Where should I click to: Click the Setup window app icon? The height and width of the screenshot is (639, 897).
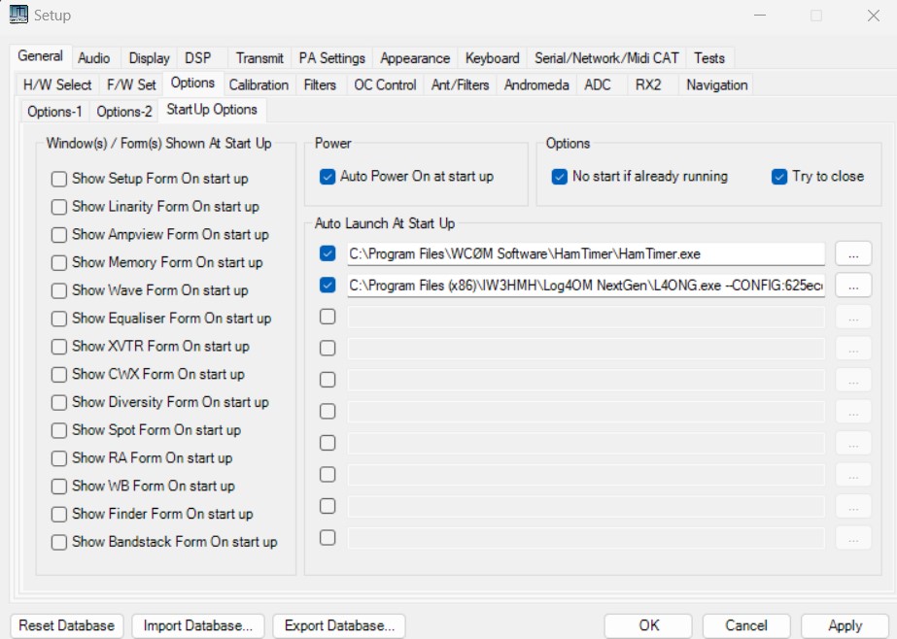(x=18, y=15)
